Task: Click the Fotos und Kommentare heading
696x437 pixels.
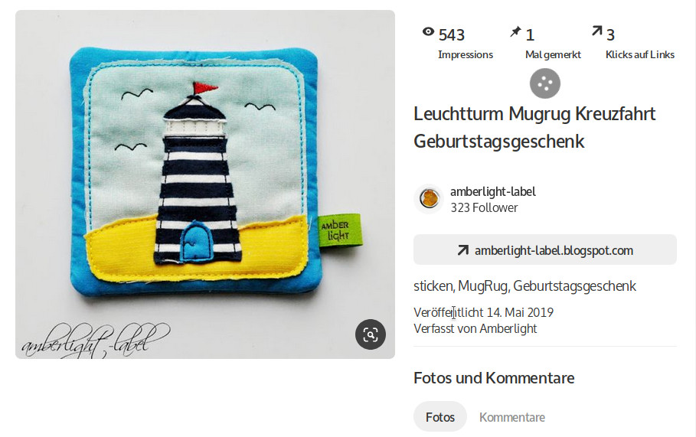Action: pos(494,378)
